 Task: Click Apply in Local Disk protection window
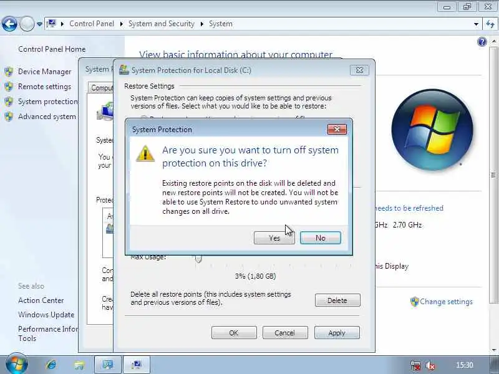point(337,333)
